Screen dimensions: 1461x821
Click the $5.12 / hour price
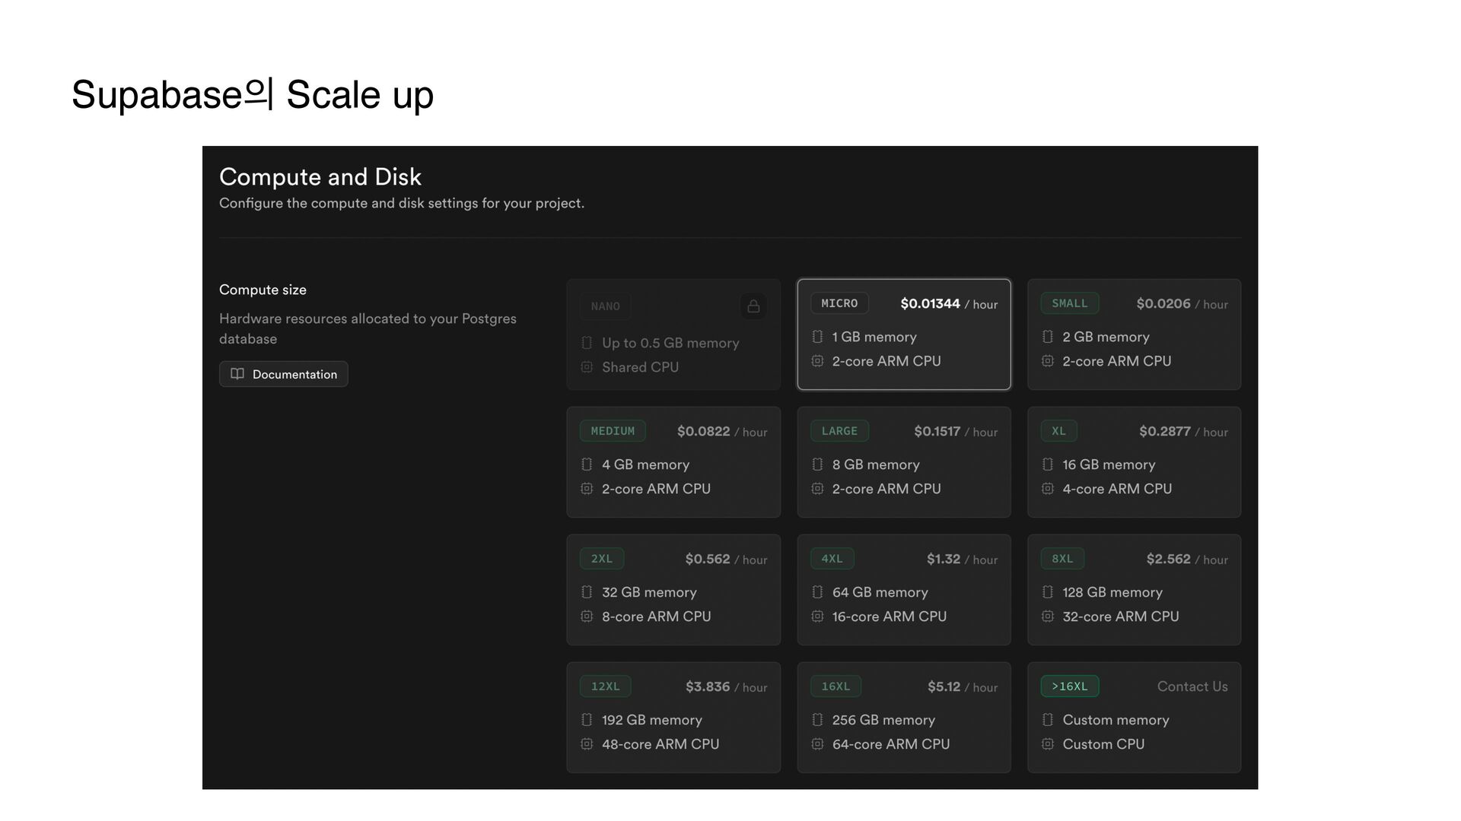tap(963, 687)
